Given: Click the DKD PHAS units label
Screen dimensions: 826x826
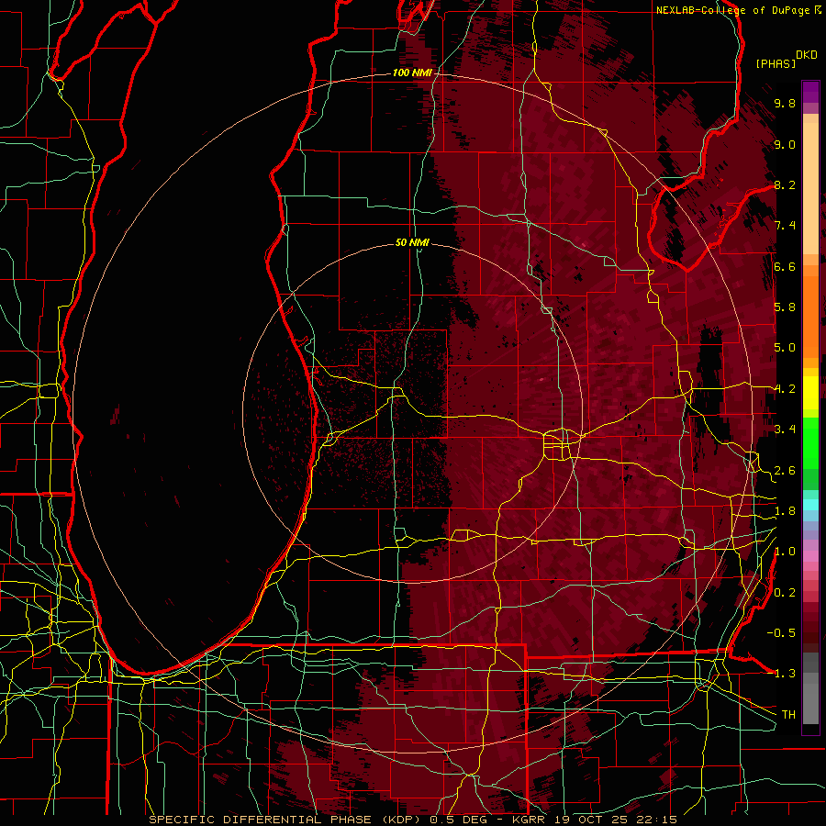Looking at the screenshot, I should [x=787, y=60].
